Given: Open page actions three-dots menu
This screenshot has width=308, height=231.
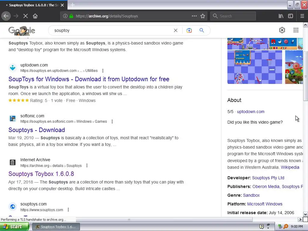Looking at the screenshot, I should point(194,16).
